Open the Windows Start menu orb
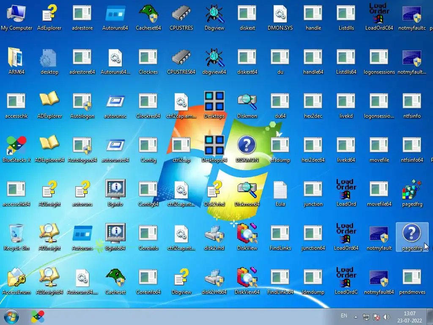This screenshot has height=325, width=433. (11, 317)
